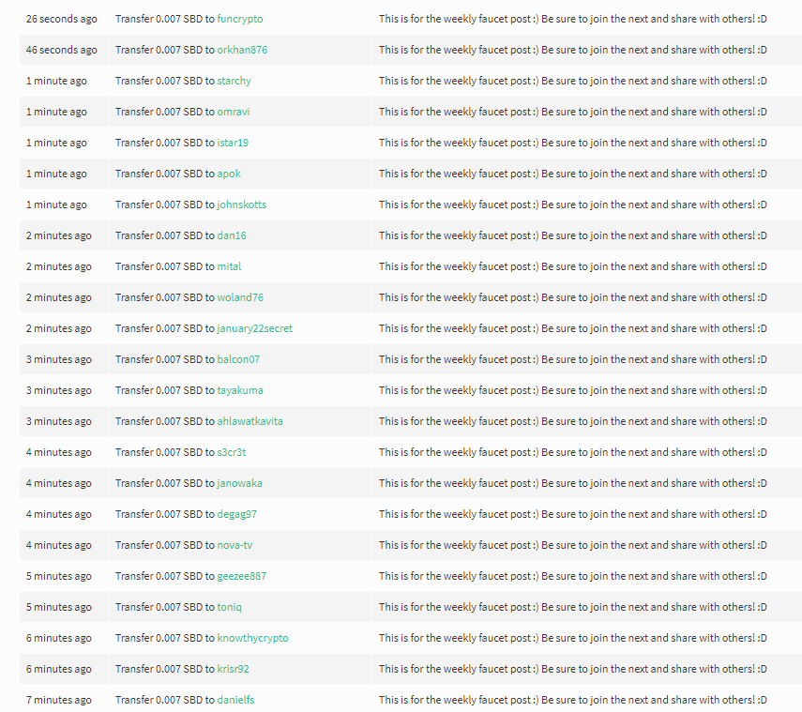802x712 pixels.
Task: Click timestamp in geezee887 row
Action: 59,576
